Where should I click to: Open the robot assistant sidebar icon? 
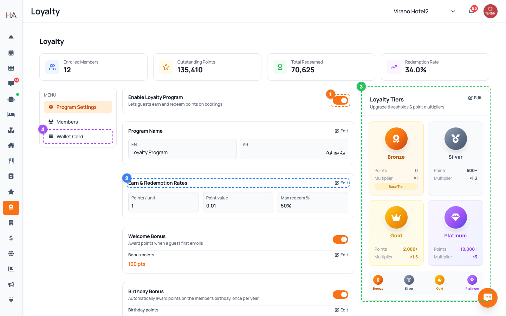click(11, 99)
